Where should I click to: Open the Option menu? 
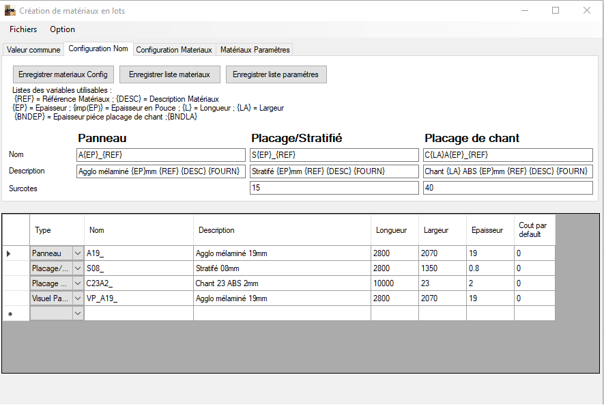click(x=62, y=29)
